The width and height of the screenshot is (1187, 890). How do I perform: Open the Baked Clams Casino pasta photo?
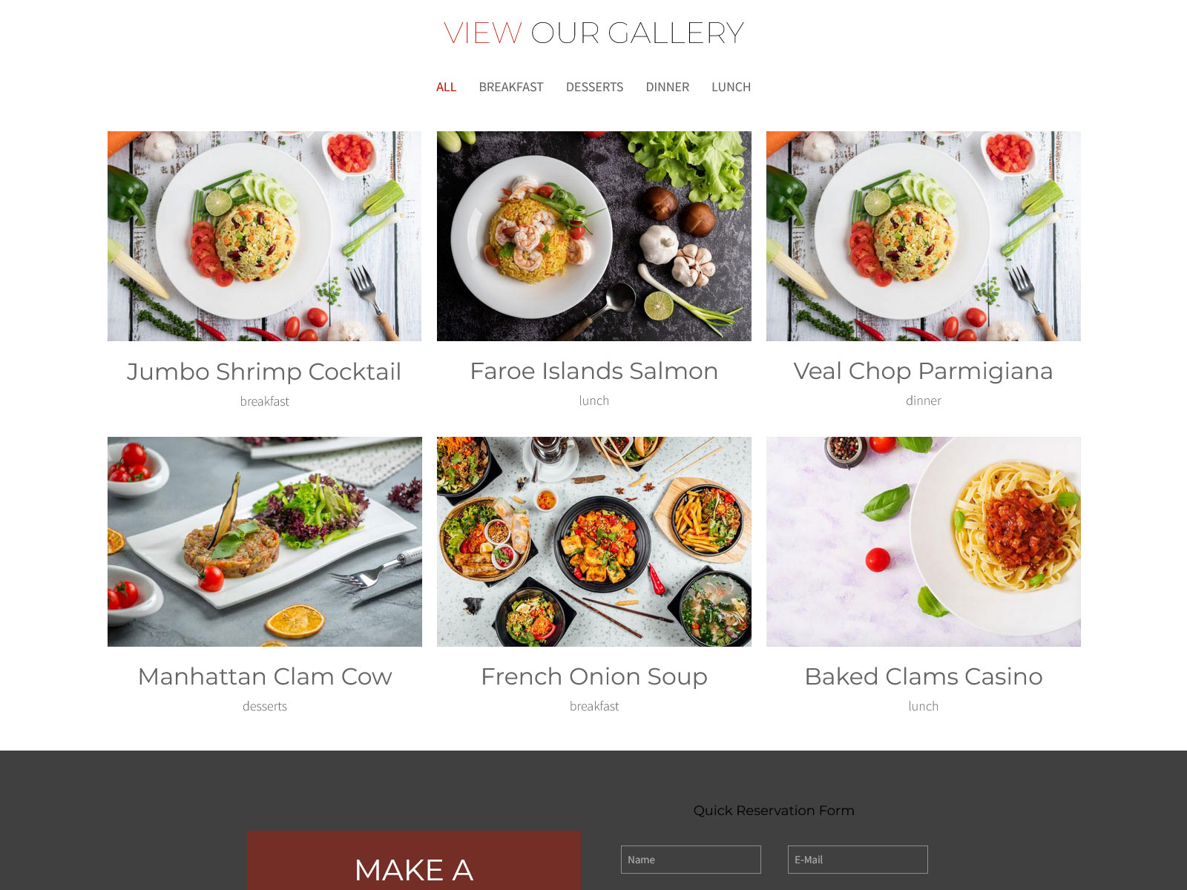pos(923,541)
